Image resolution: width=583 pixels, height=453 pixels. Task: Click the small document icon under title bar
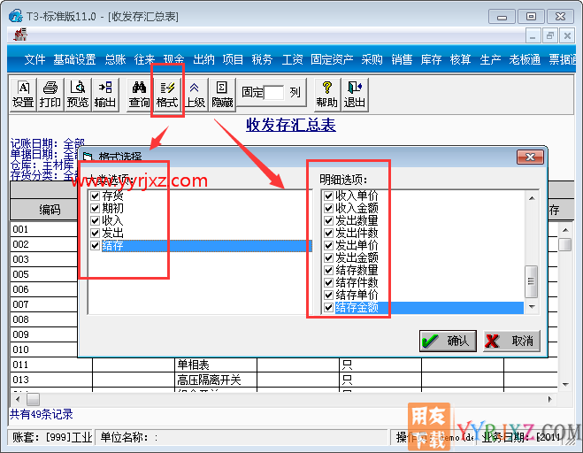pos(20,35)
